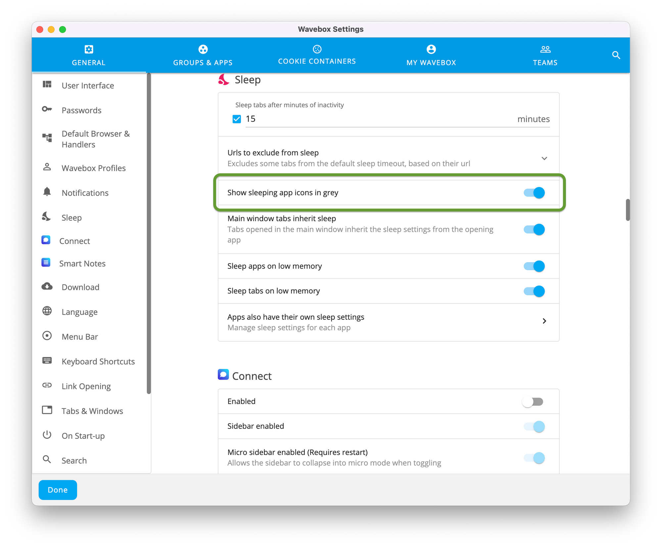This screenshot has width=662, height=548.
Task: Toggle Show sleeping app icons in grey
Action: click(533, 192)
